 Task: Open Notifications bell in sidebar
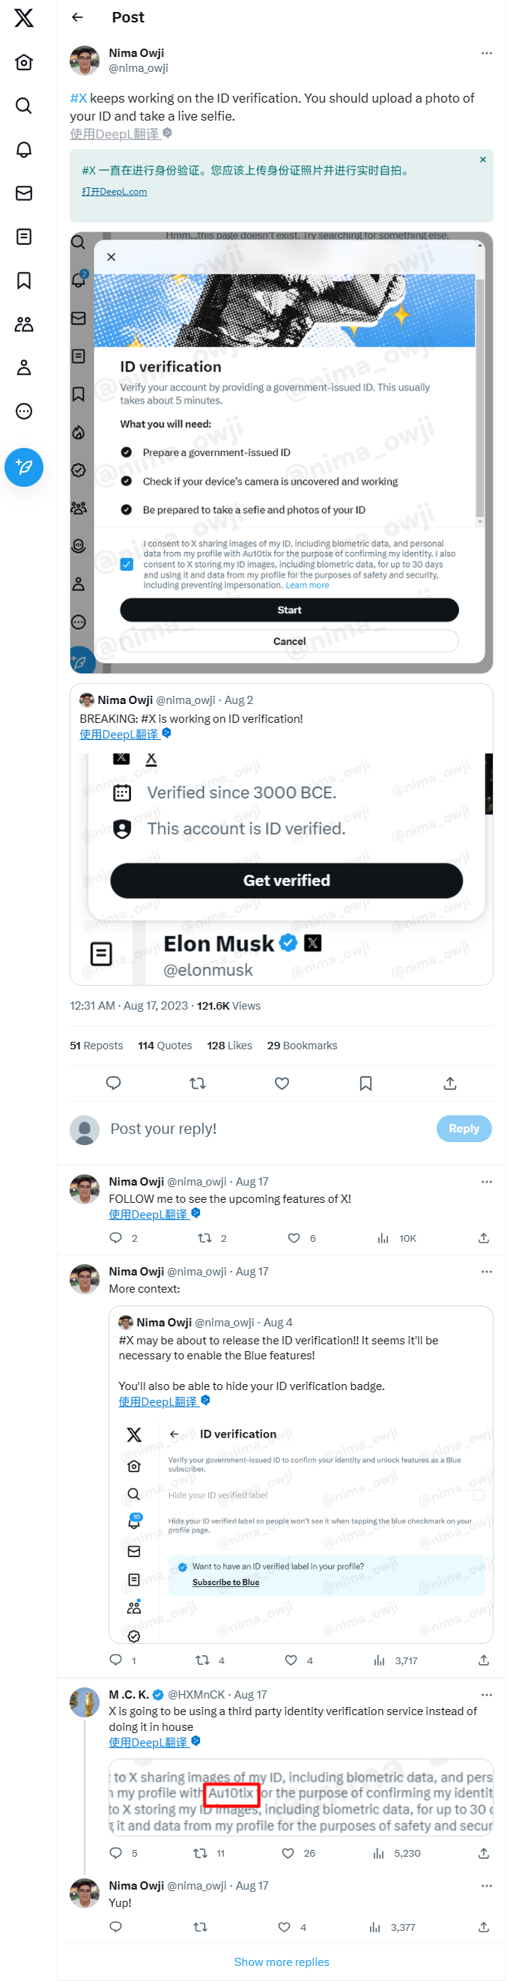pyautogui.click(x=24, y=149)
